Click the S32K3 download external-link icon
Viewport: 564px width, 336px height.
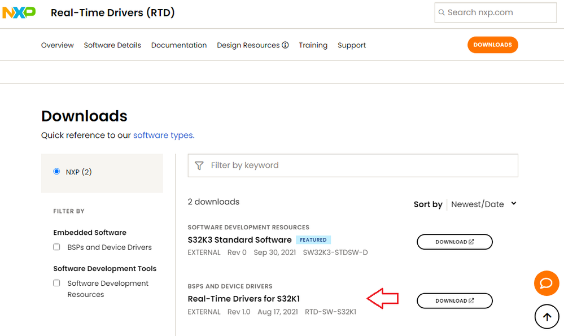(x=471, y=242)
